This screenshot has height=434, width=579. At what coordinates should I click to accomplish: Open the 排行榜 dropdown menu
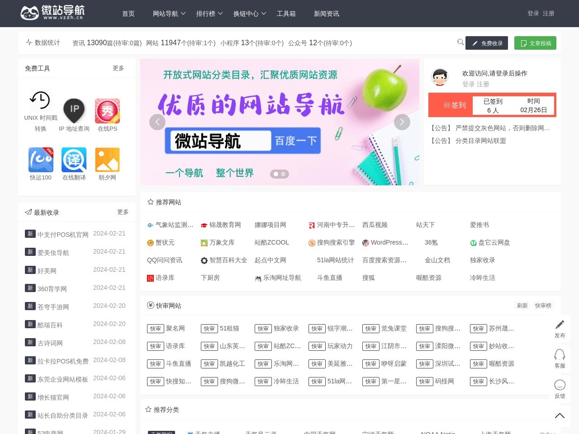click(206, 14)
